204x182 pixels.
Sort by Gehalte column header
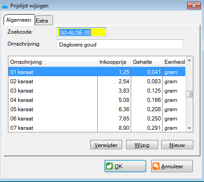click(x=147, y=62)
